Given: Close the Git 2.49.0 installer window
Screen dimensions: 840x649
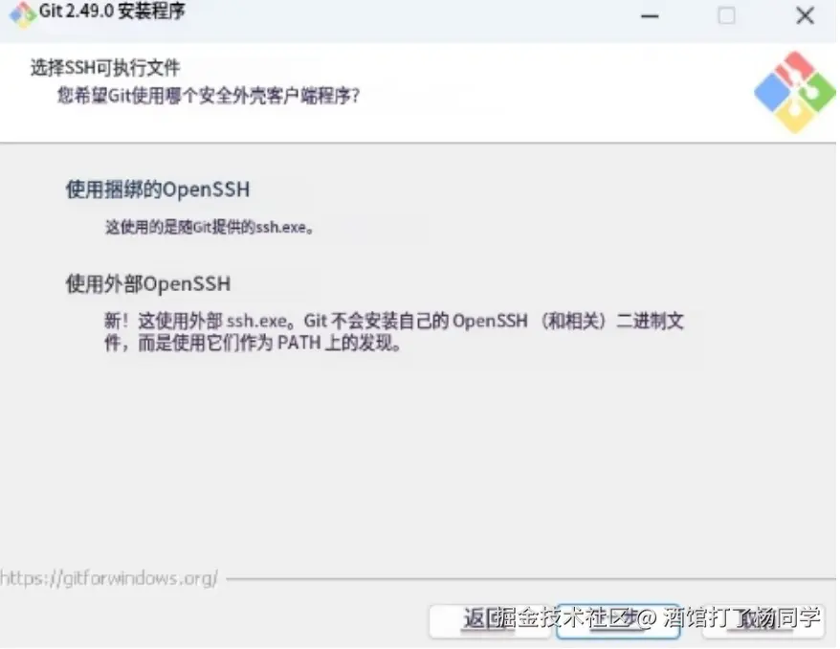Looking at the screenshot, I should pyautogui.click(x=806, y=15).
